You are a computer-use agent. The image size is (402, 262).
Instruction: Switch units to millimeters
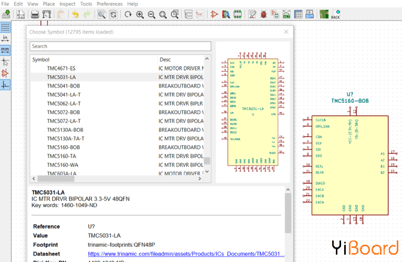click(5, 50)
